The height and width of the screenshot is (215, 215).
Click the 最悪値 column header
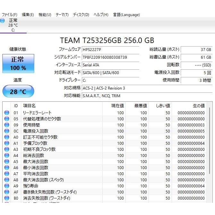(137, 106)
